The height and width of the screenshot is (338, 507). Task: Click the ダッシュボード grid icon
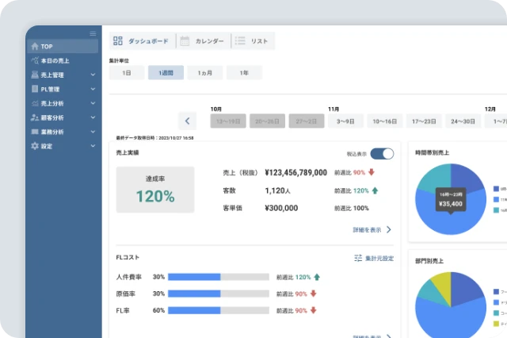point(118,40)
